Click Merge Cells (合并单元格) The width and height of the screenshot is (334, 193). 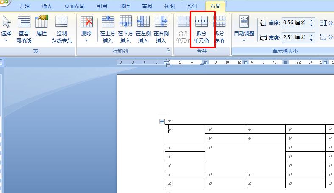click(x=183, y=29)
